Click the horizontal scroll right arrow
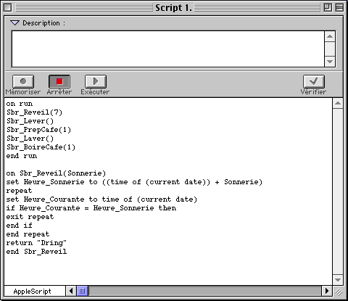This screenshot has height=301, width=348. 327,291
